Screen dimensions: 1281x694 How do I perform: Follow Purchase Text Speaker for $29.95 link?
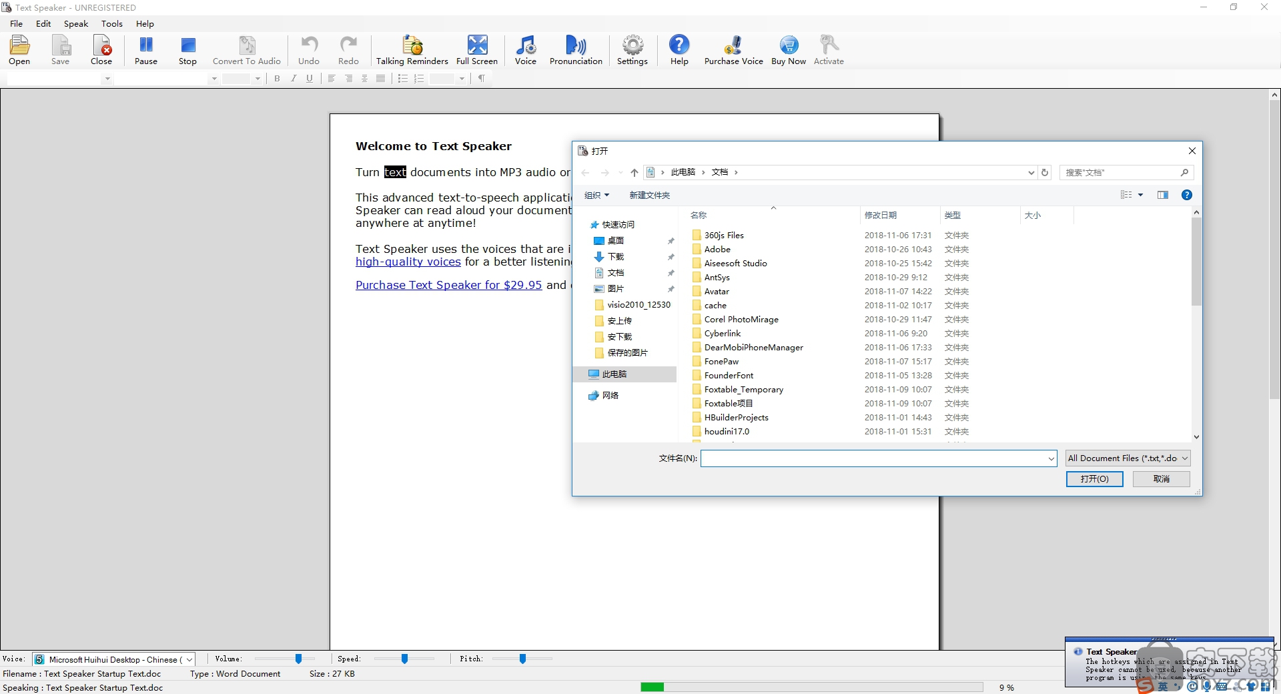point(448,285)
